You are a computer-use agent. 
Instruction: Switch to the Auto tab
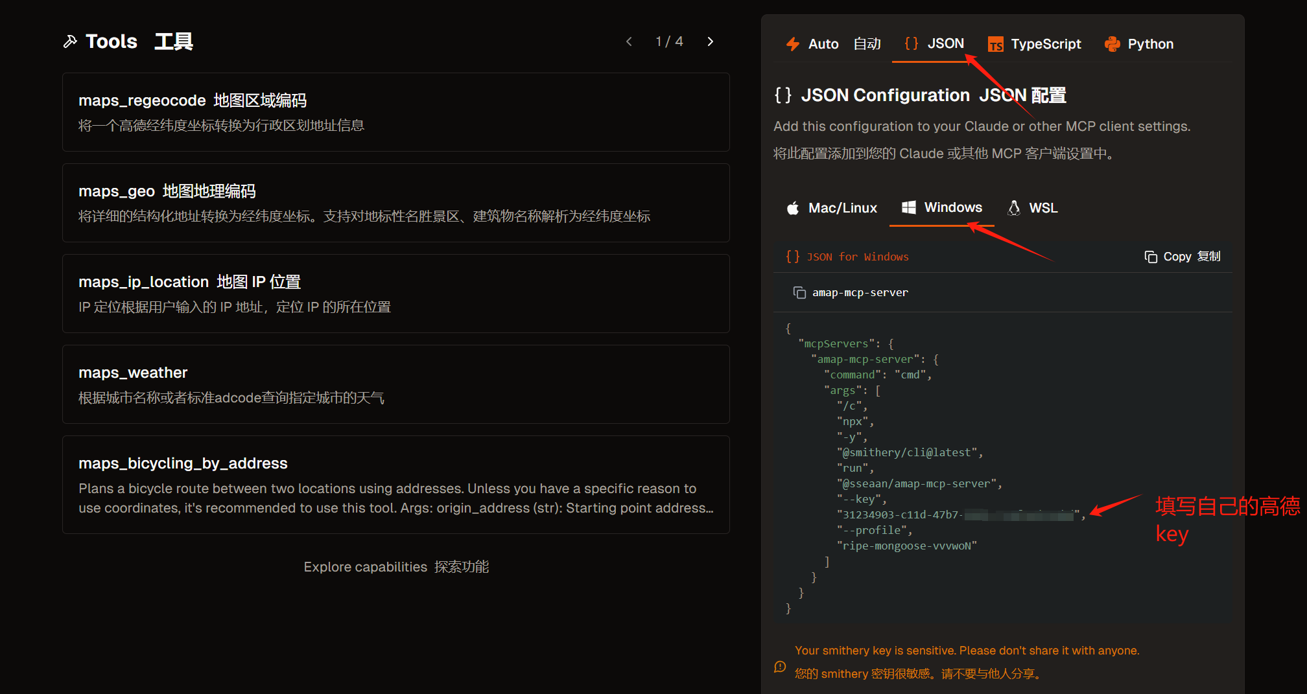click(833, 44)
